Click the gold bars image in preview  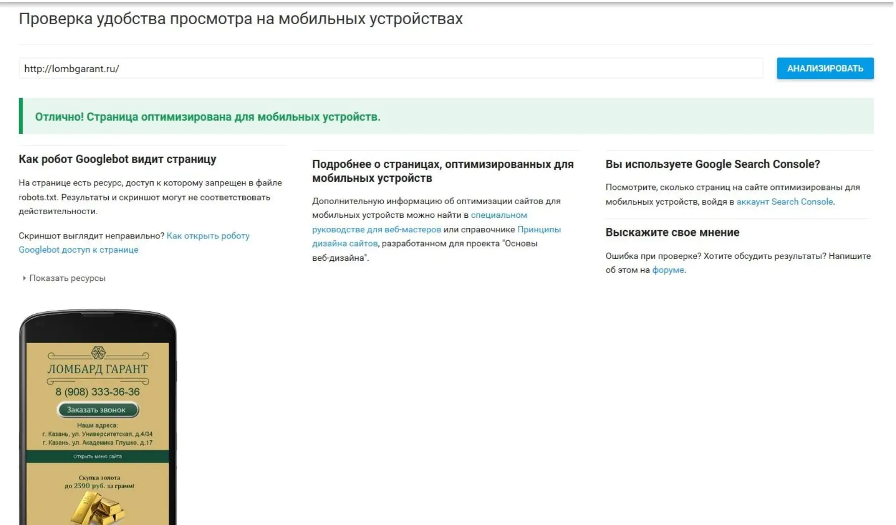click(x=98, y=508)
